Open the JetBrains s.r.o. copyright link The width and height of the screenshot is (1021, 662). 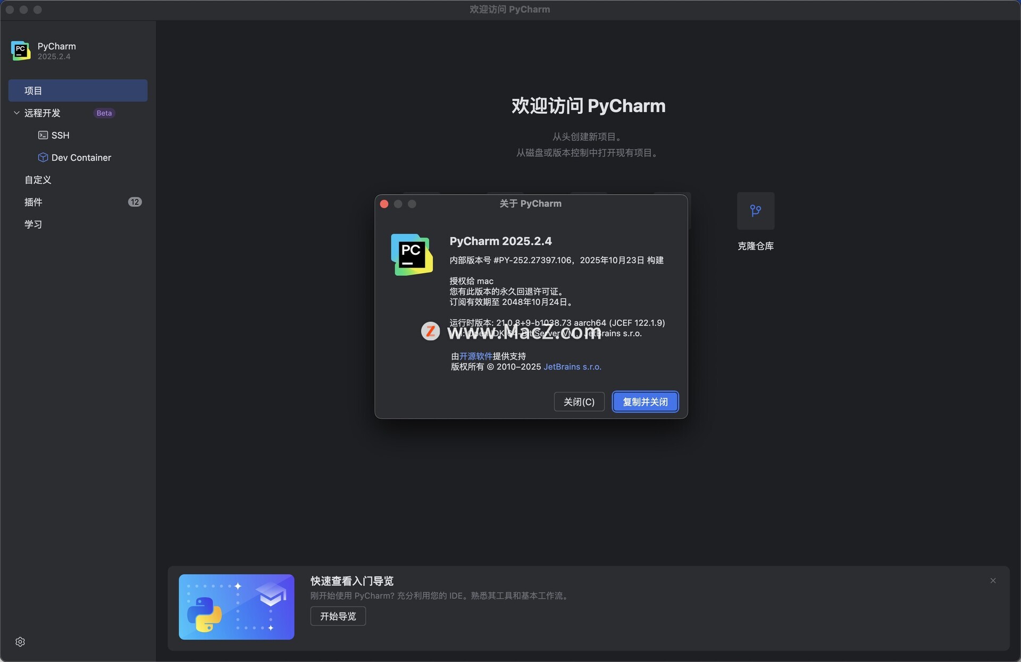[x=572, y=367]
